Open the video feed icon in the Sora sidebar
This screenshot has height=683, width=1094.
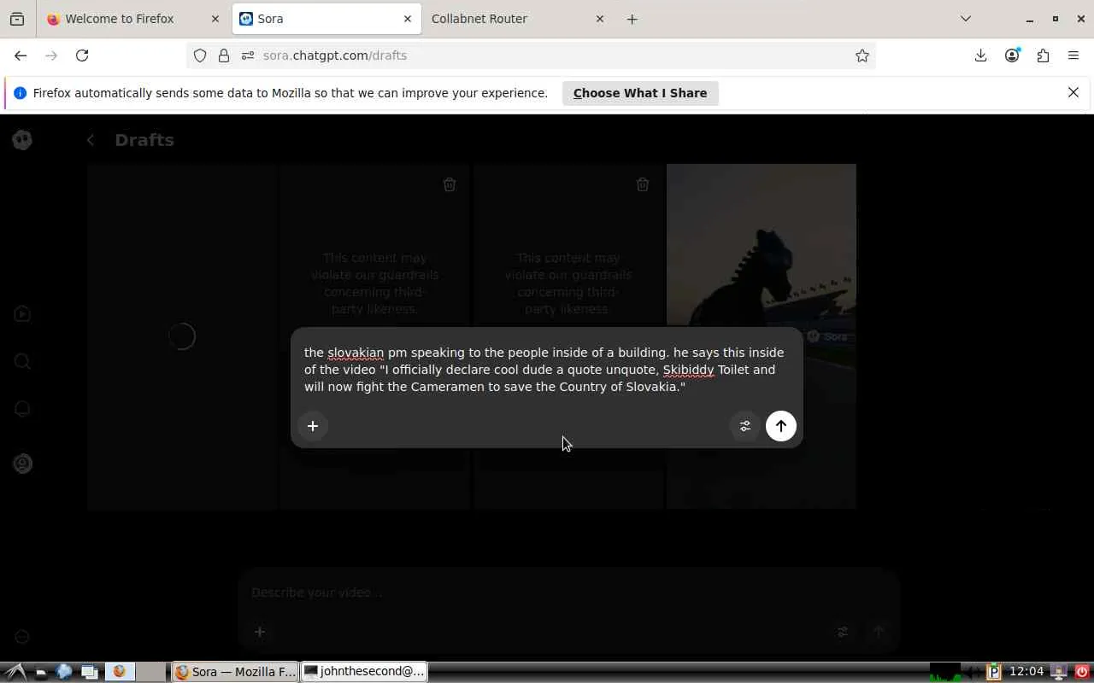(x=23, y=314)
